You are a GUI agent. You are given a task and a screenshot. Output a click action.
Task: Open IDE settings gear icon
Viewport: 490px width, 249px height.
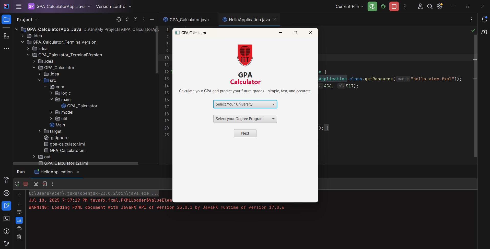[x=439, y=6]
